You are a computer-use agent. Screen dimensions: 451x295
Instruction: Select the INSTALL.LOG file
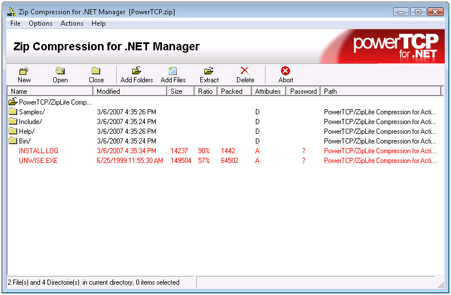(x=38, y=151)
